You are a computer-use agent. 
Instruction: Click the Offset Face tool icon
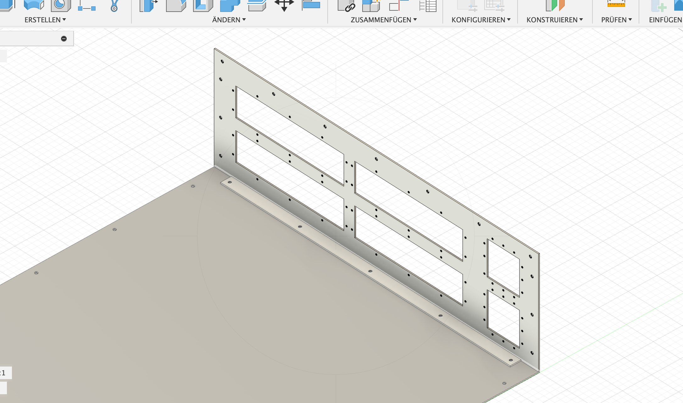click(257, 5)
